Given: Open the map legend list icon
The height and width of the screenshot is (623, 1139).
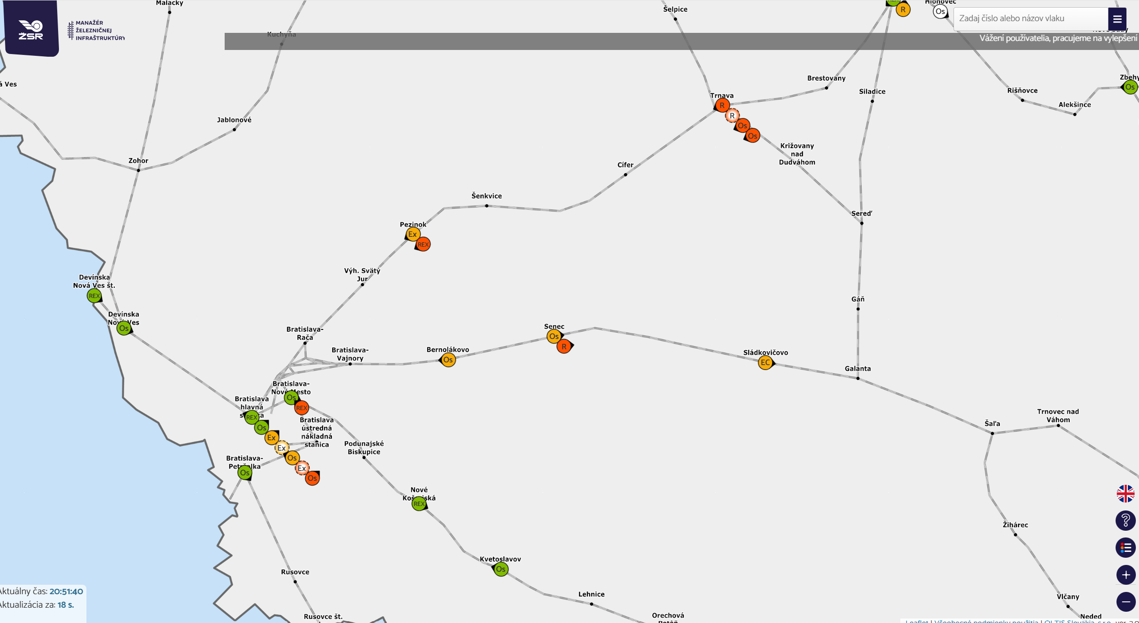Looking at the screenshot, I should 1125,548.
